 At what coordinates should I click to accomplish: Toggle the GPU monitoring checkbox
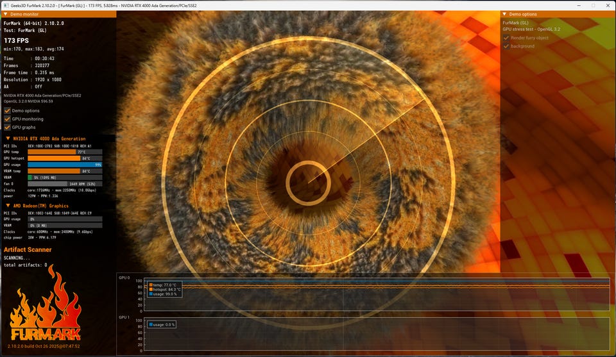7,119
